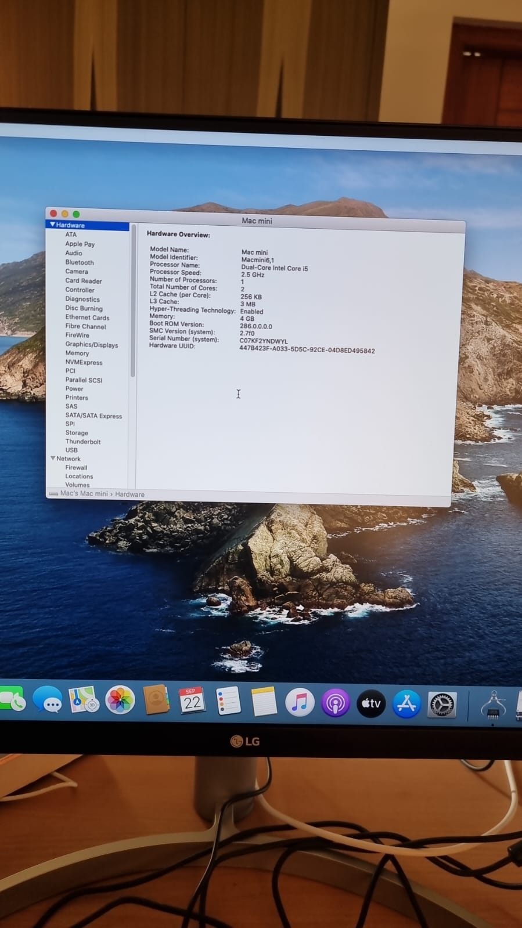Select Memory in the hardware list

[x=77, y=353]
